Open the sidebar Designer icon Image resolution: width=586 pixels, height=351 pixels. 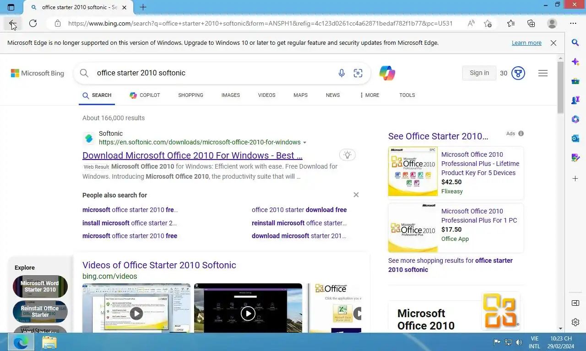click(575, 158)
